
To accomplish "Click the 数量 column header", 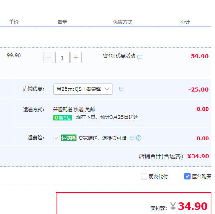I will click(62, 22).
